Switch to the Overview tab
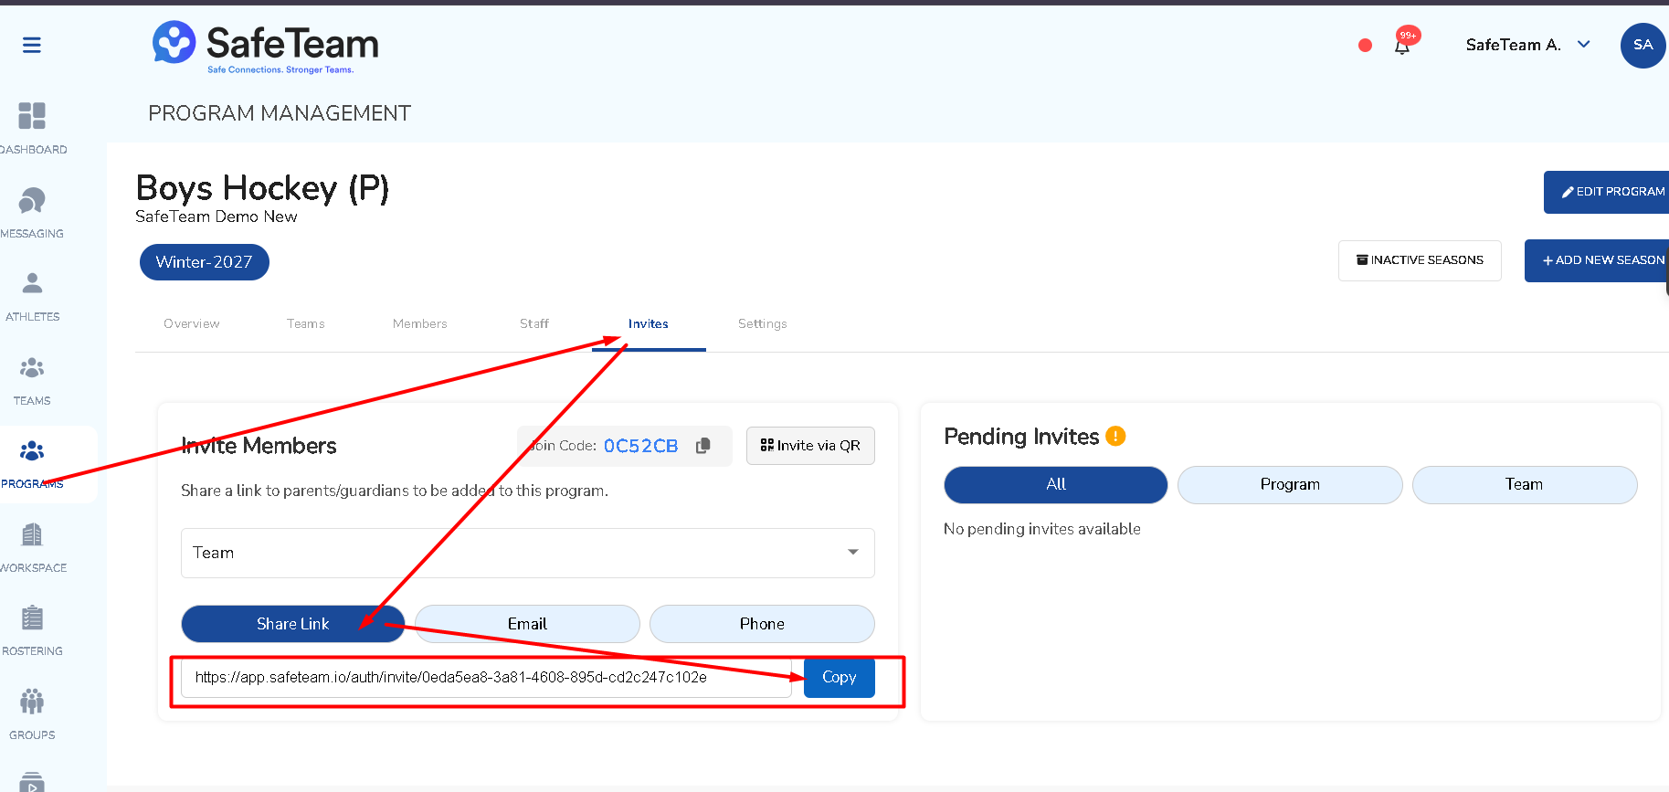 [192, 324]
